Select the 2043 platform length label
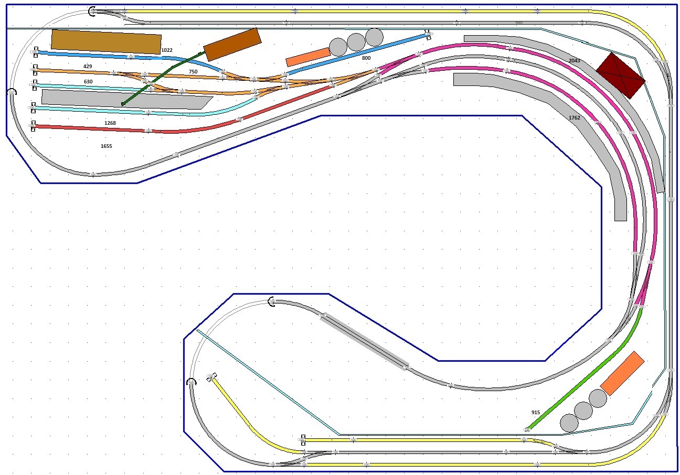 tap(575, 61)
